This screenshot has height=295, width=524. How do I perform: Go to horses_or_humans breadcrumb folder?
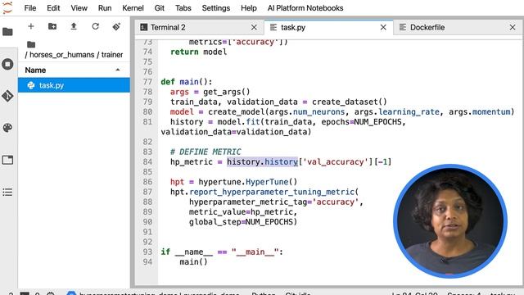click(62, 55)
